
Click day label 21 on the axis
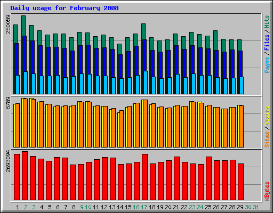(176, 207)
